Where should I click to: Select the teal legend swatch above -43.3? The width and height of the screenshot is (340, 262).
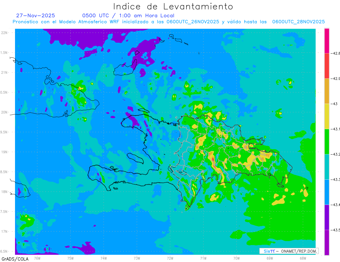(x=327, y=167)
